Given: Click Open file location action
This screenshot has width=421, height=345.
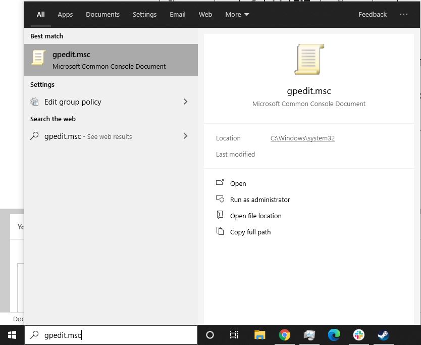Looking at the screenshot, I should (255, 216).
